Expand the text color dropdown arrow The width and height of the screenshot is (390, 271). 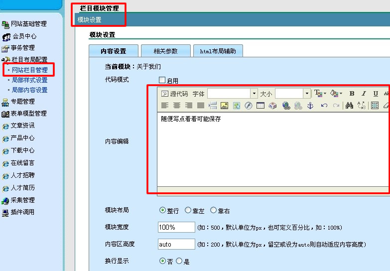pos(325,94)
